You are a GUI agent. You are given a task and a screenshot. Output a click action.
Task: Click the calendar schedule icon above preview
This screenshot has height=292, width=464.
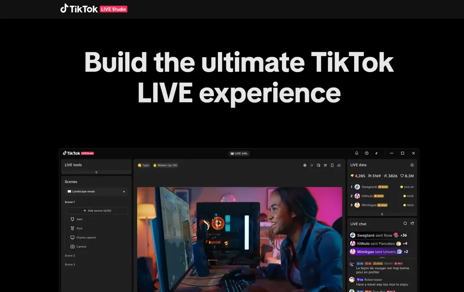pos(318,165)
